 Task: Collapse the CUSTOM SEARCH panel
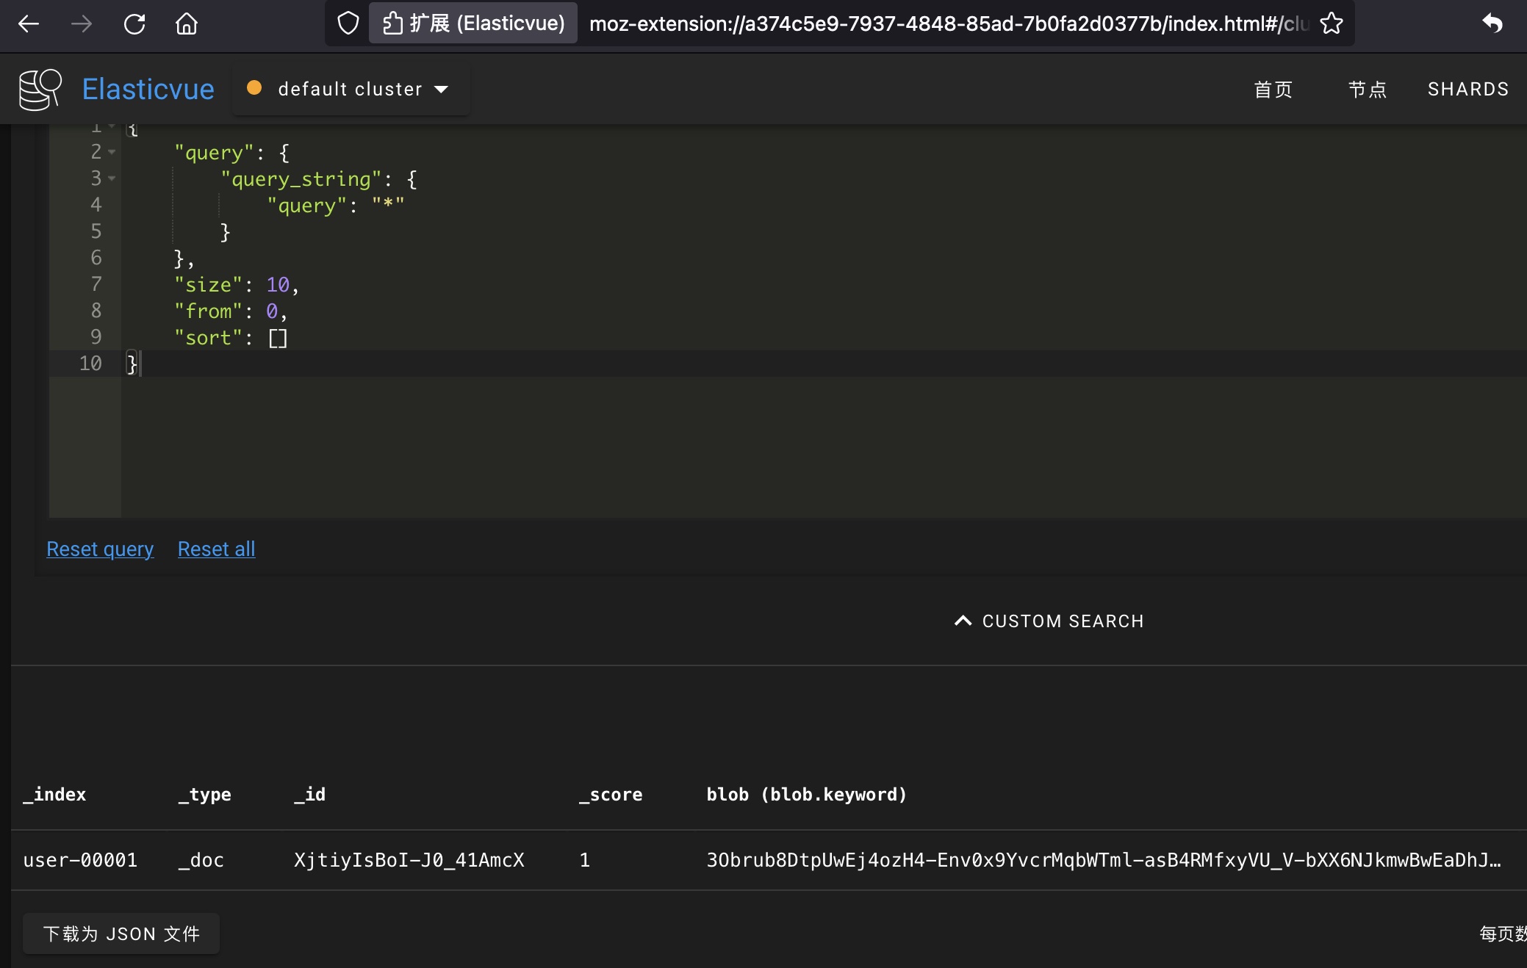1049,621
